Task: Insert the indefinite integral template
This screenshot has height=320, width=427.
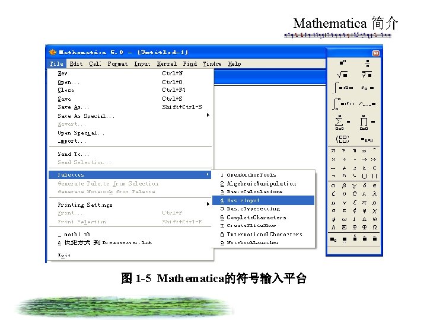Action: point(343,88)
